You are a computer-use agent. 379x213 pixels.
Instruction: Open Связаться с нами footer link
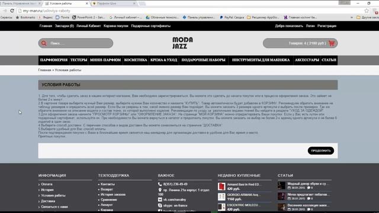coord(54,206)
